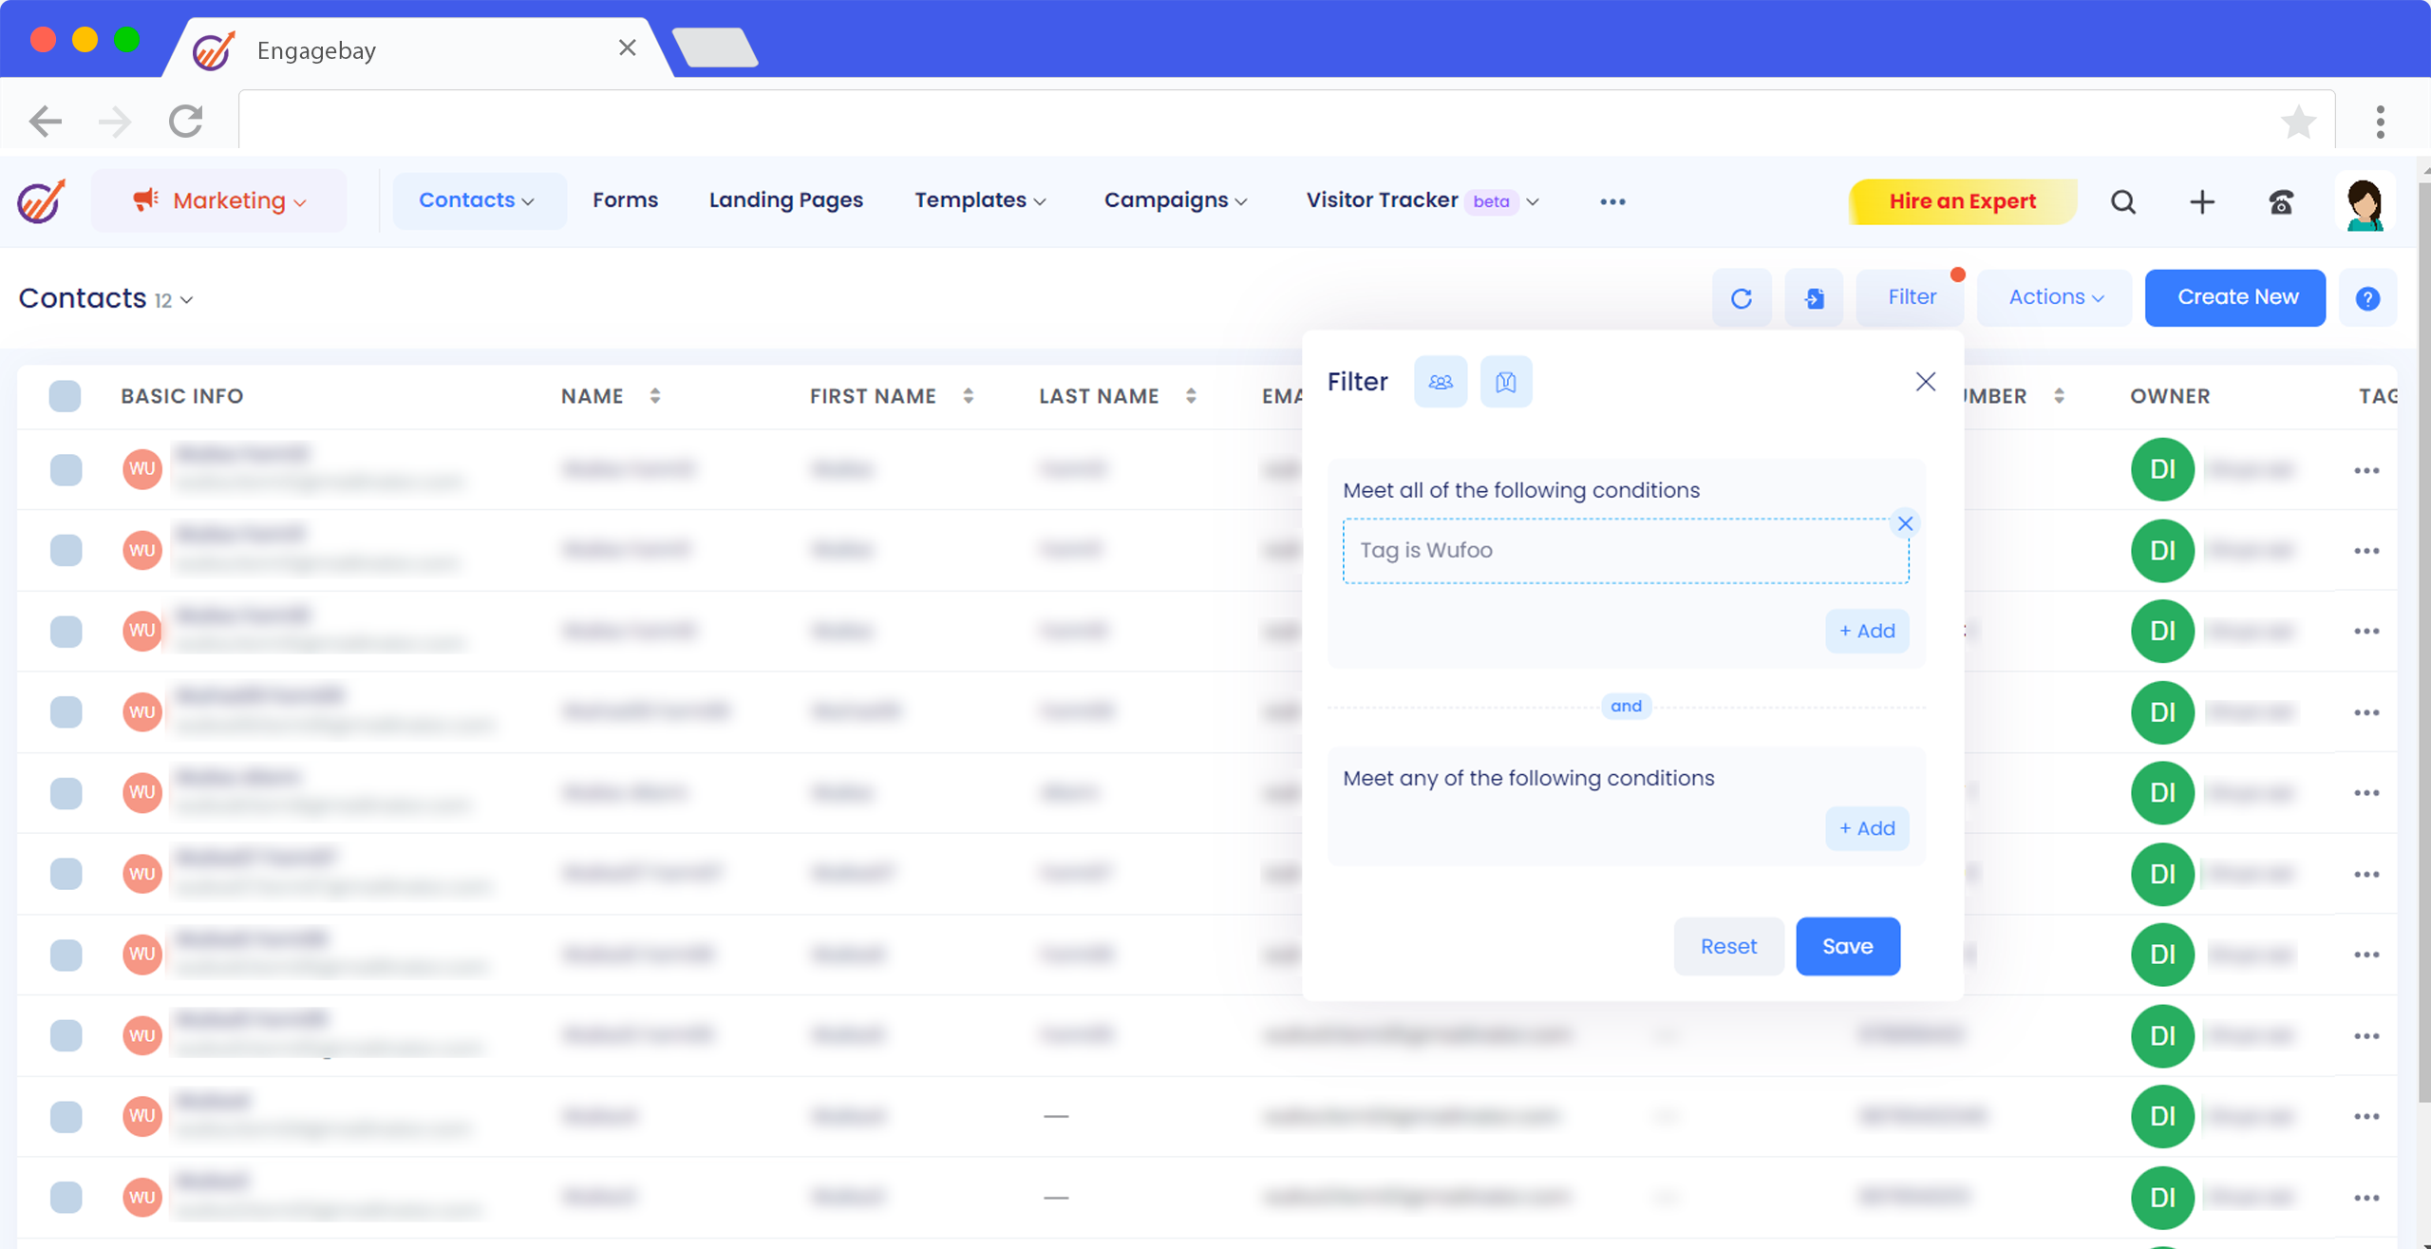Click the refresh contacts icon

(1741, 298)
